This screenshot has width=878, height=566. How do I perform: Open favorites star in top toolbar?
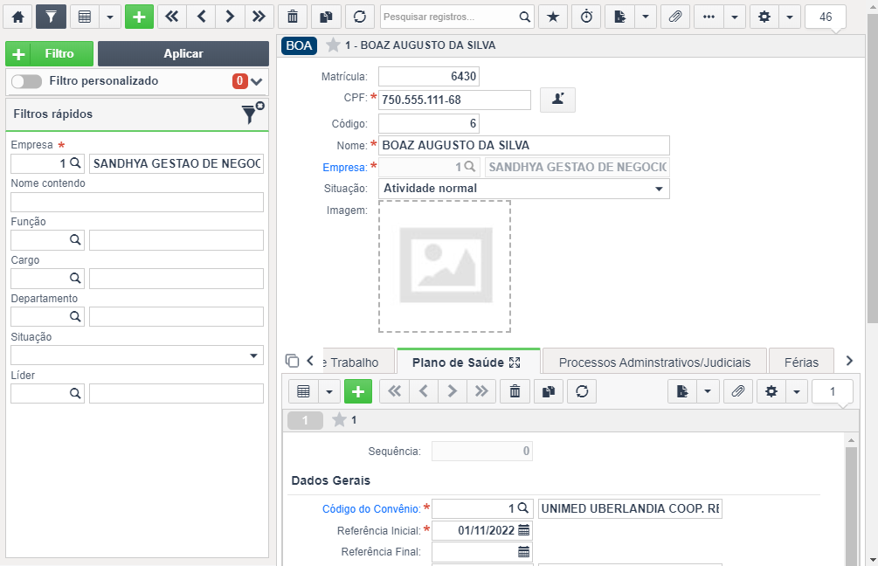pos(553,17)
